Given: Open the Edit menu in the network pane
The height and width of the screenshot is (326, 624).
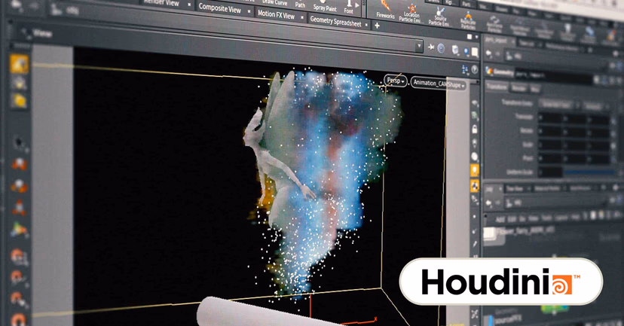Looking at the screenshot, I should [x=512, y=219].
